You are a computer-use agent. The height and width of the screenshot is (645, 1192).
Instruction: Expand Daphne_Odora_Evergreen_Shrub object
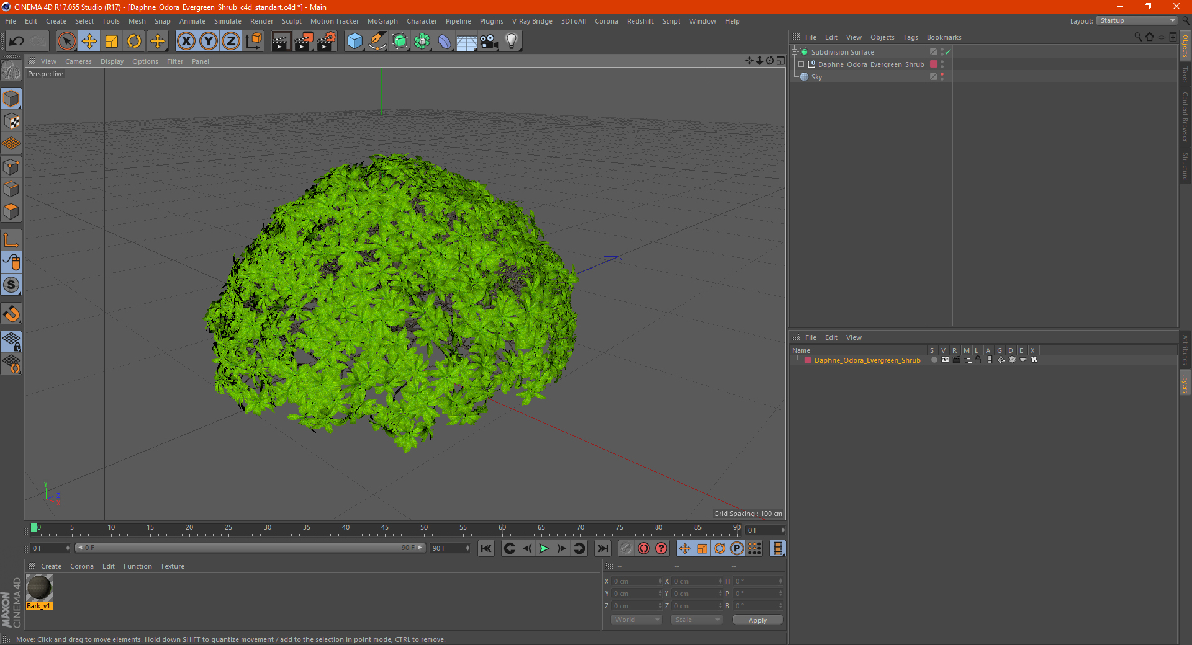(x=801, y=64)
